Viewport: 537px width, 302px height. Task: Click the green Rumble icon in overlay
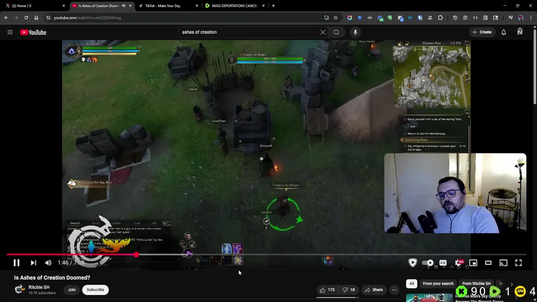(495, 291)
